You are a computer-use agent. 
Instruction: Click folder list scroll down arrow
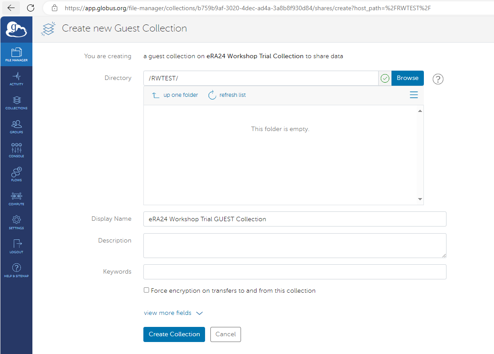click(420, 199)
